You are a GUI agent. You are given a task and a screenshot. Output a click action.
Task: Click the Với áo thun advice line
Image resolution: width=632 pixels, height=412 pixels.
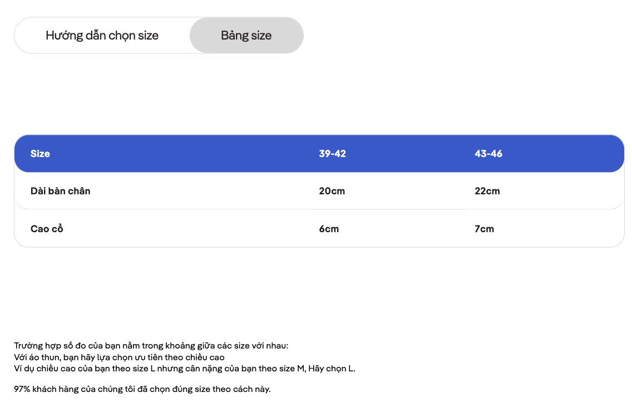coord(119,357)
